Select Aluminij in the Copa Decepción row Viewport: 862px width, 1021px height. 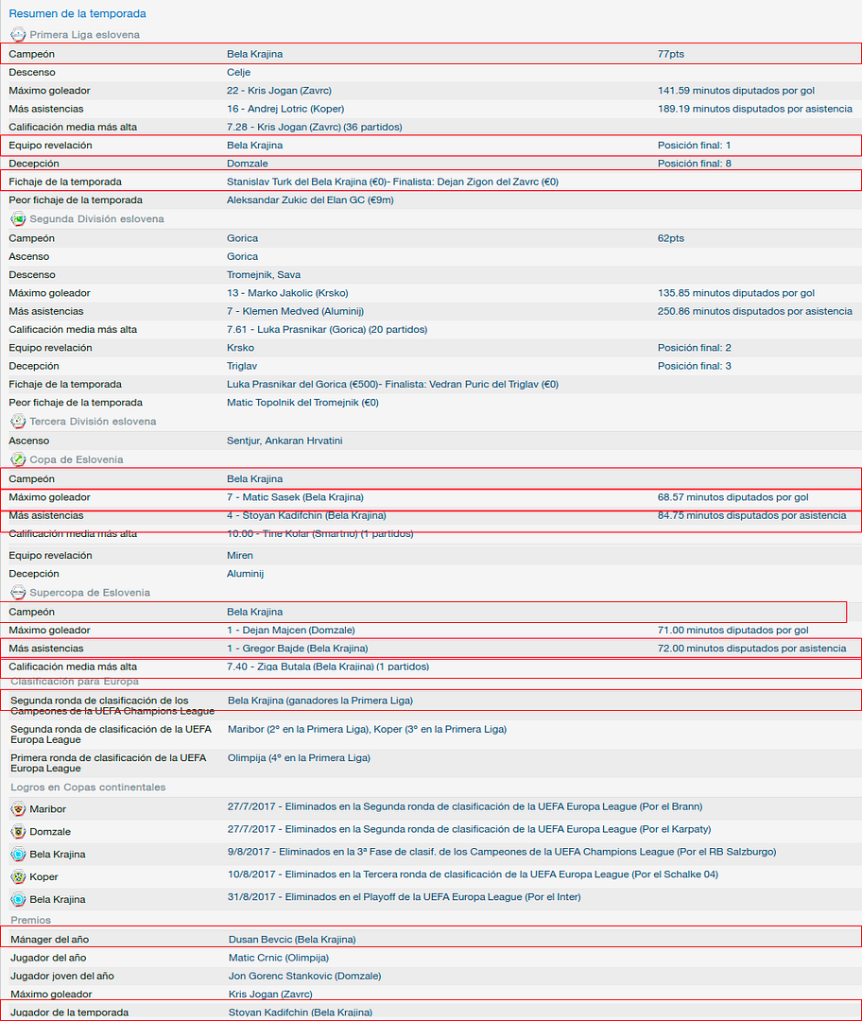click(246, 574)
